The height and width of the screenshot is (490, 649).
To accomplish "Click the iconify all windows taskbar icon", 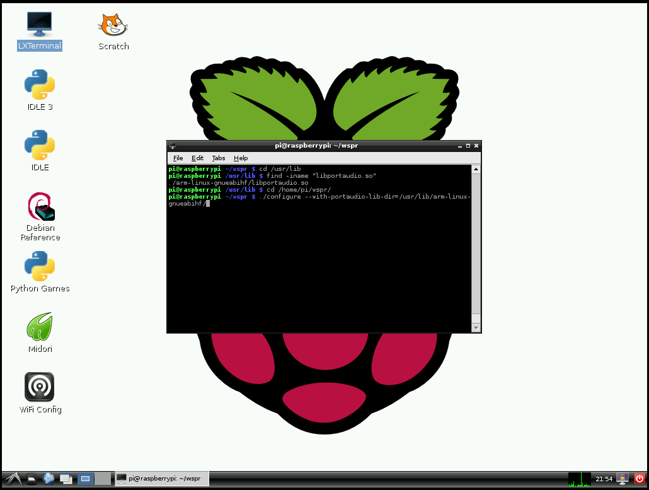I will (66, 479).
